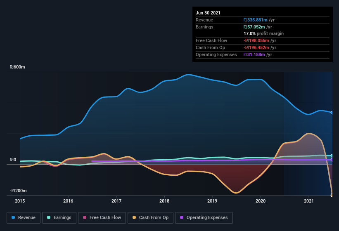Click the Jun 30 2021 tooltip date

pyautogui.click(x=208, y=13)
